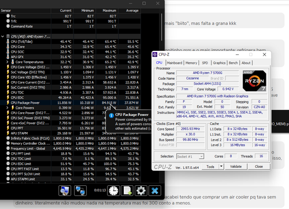Open the Tools dropdown arrow in CPU-Z
This screenshot has width=289, height=209.
coord(221,166)
